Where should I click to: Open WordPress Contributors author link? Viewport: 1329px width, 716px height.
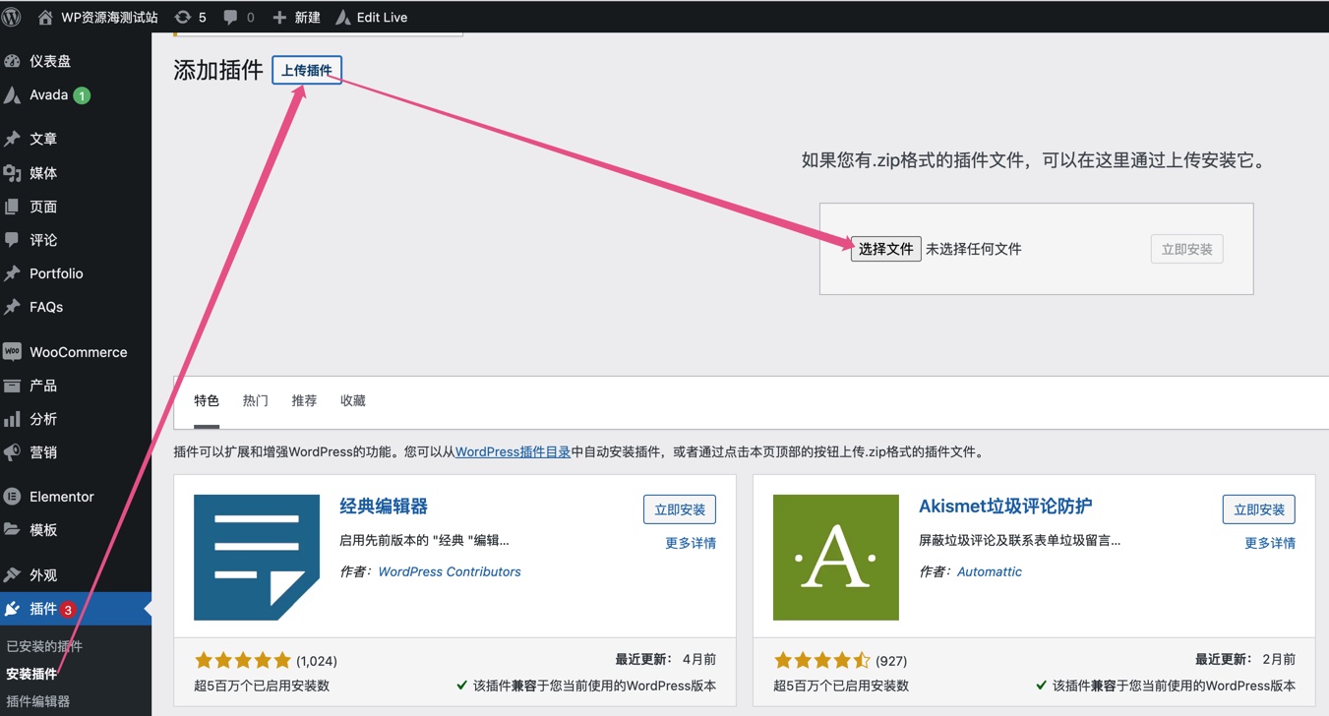pos(450,571)
